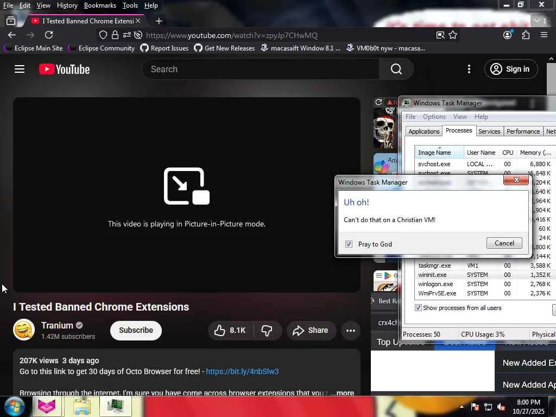This screenshot has width=556, height=417.
Task: Open a new browser tab
Action: click(159, 21)
